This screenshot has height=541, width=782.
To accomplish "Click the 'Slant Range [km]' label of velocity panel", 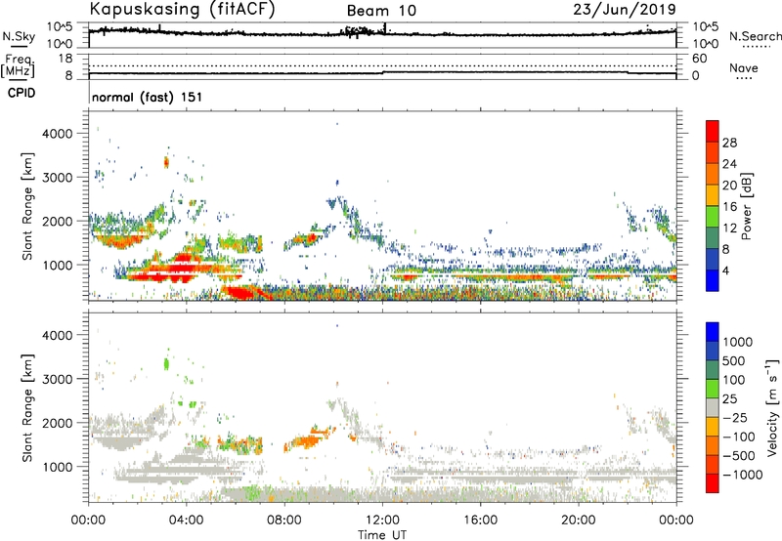I will (27, 408).
